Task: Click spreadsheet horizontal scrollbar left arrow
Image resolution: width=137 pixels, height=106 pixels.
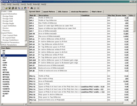Action: click(30, 103)
